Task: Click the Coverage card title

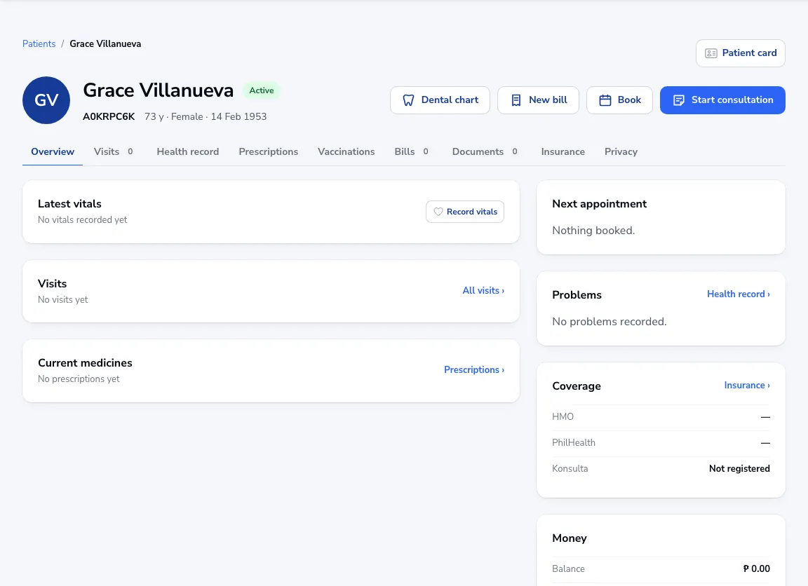Action: click(x=576, y=386)
